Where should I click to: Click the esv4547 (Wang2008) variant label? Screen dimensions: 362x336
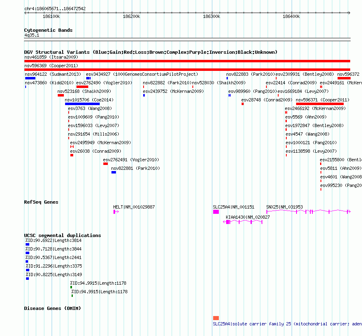[x=307, y=134]
